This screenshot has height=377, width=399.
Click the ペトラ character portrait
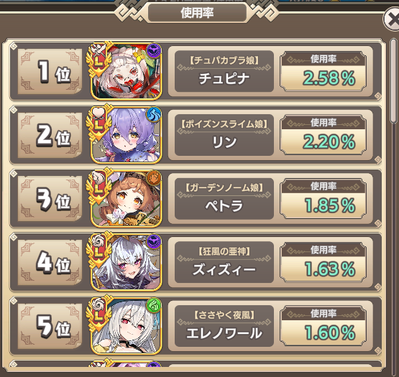[x=126, y=199]
